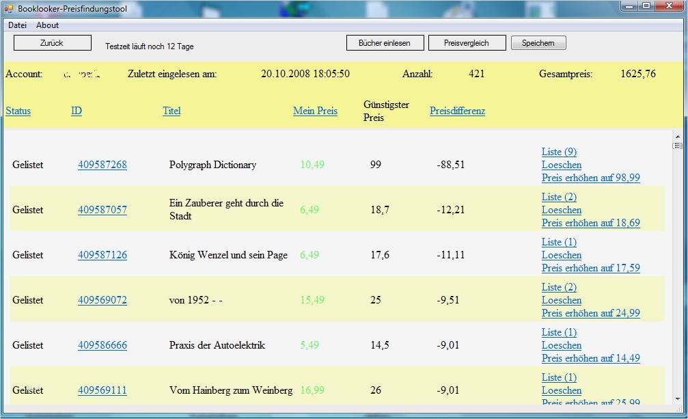
Task: Sort by ID column header
Action: click(x=77, y=111)
